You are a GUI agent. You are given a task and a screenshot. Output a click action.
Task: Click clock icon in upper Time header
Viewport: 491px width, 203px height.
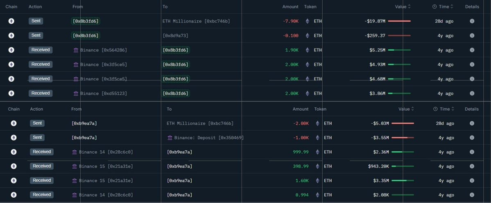(x=434, y=7)
